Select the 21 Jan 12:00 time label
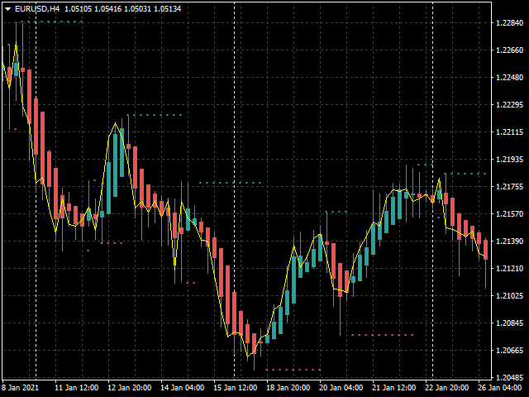529x397 pixels. [394, 387]
